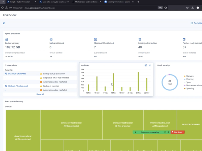Close the Marketplace browser tab
Screen dimensions: 202x151
pos(100,2)
